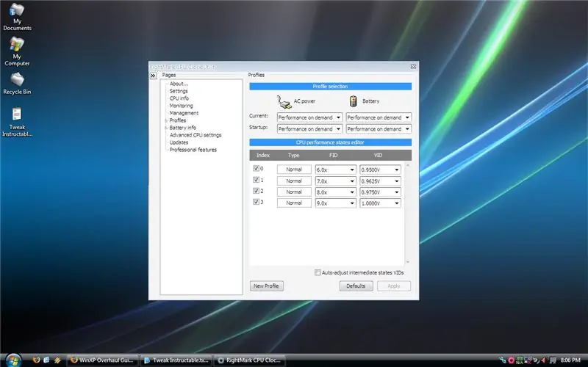The height and width of the screenshot is (367, 588).
Task: Click the red volume speaker tray icon
Action: coord(544,360)
